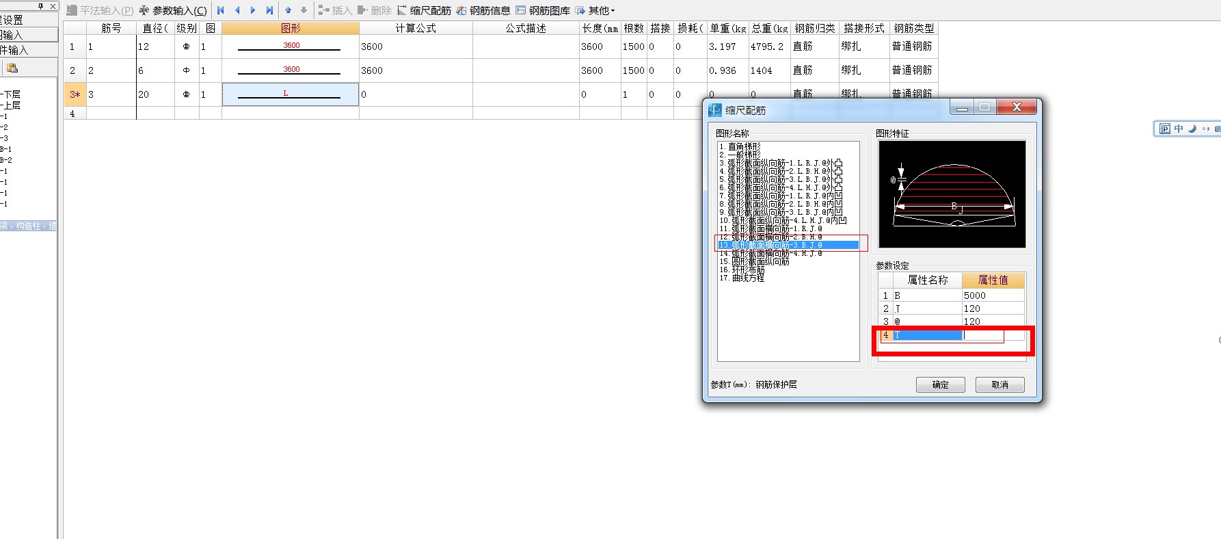Click unit weight cell 0.936
Viewport: 1221px width, 539px height.
click(728, 70)
